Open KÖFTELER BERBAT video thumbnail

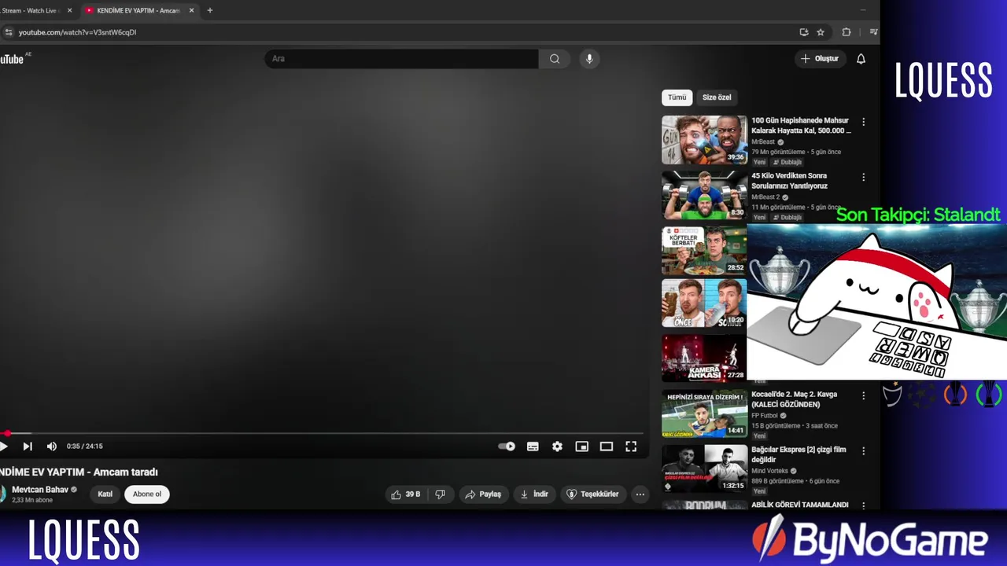704,250
